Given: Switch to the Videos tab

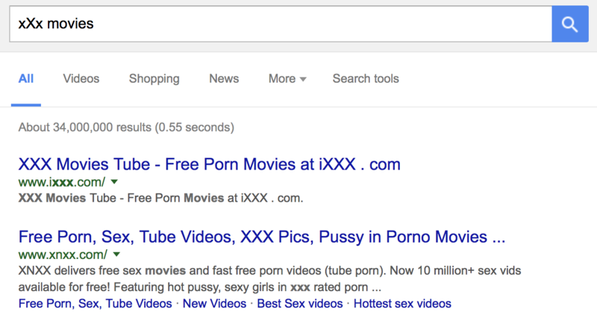Looking at the screenshot, I should (81, 79).
